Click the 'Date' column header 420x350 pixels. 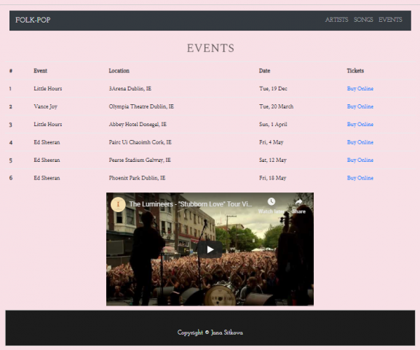[x=264, y=71]
